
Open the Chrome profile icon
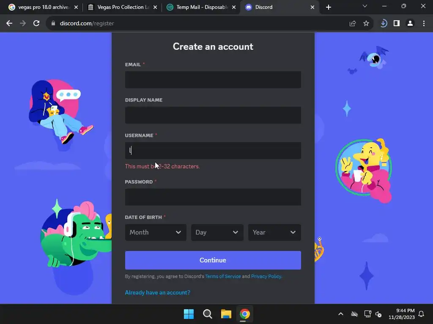[x=410, y=24]
